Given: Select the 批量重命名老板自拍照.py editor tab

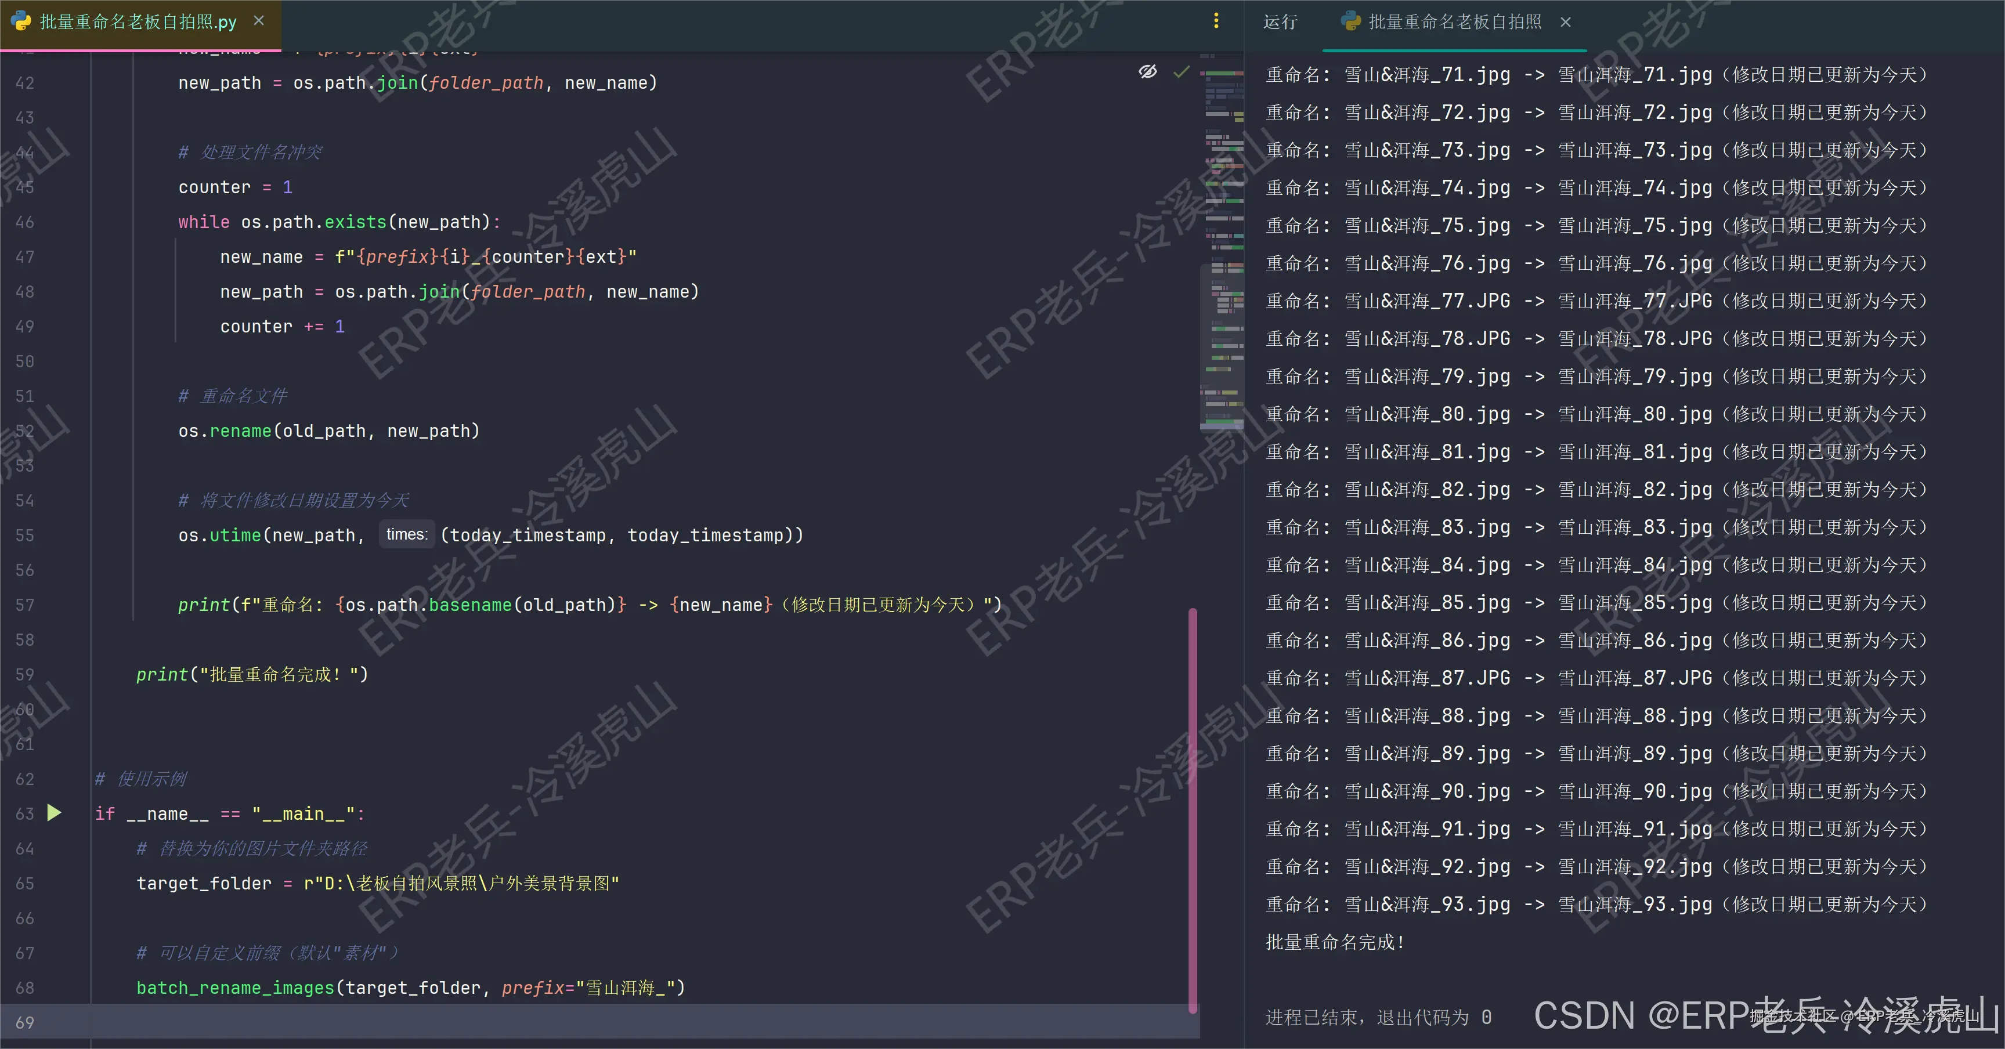Looking at the screenshot, I should pos(138,22).
